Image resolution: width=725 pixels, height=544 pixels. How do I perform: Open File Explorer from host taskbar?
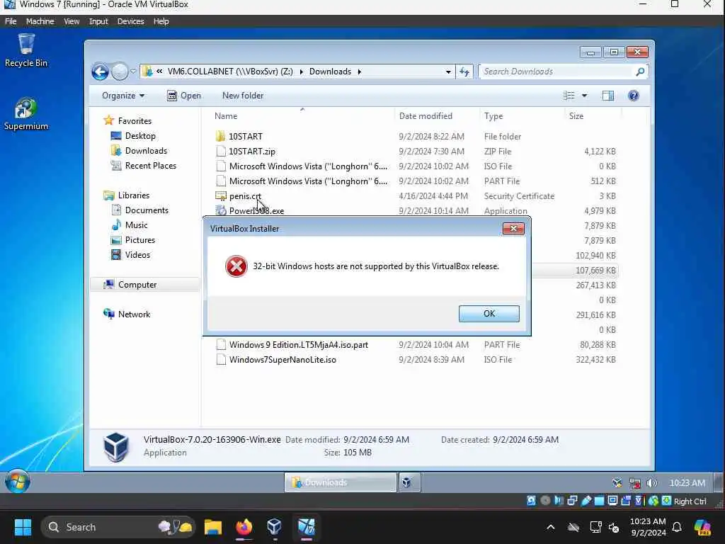click(x=213, y=527)
